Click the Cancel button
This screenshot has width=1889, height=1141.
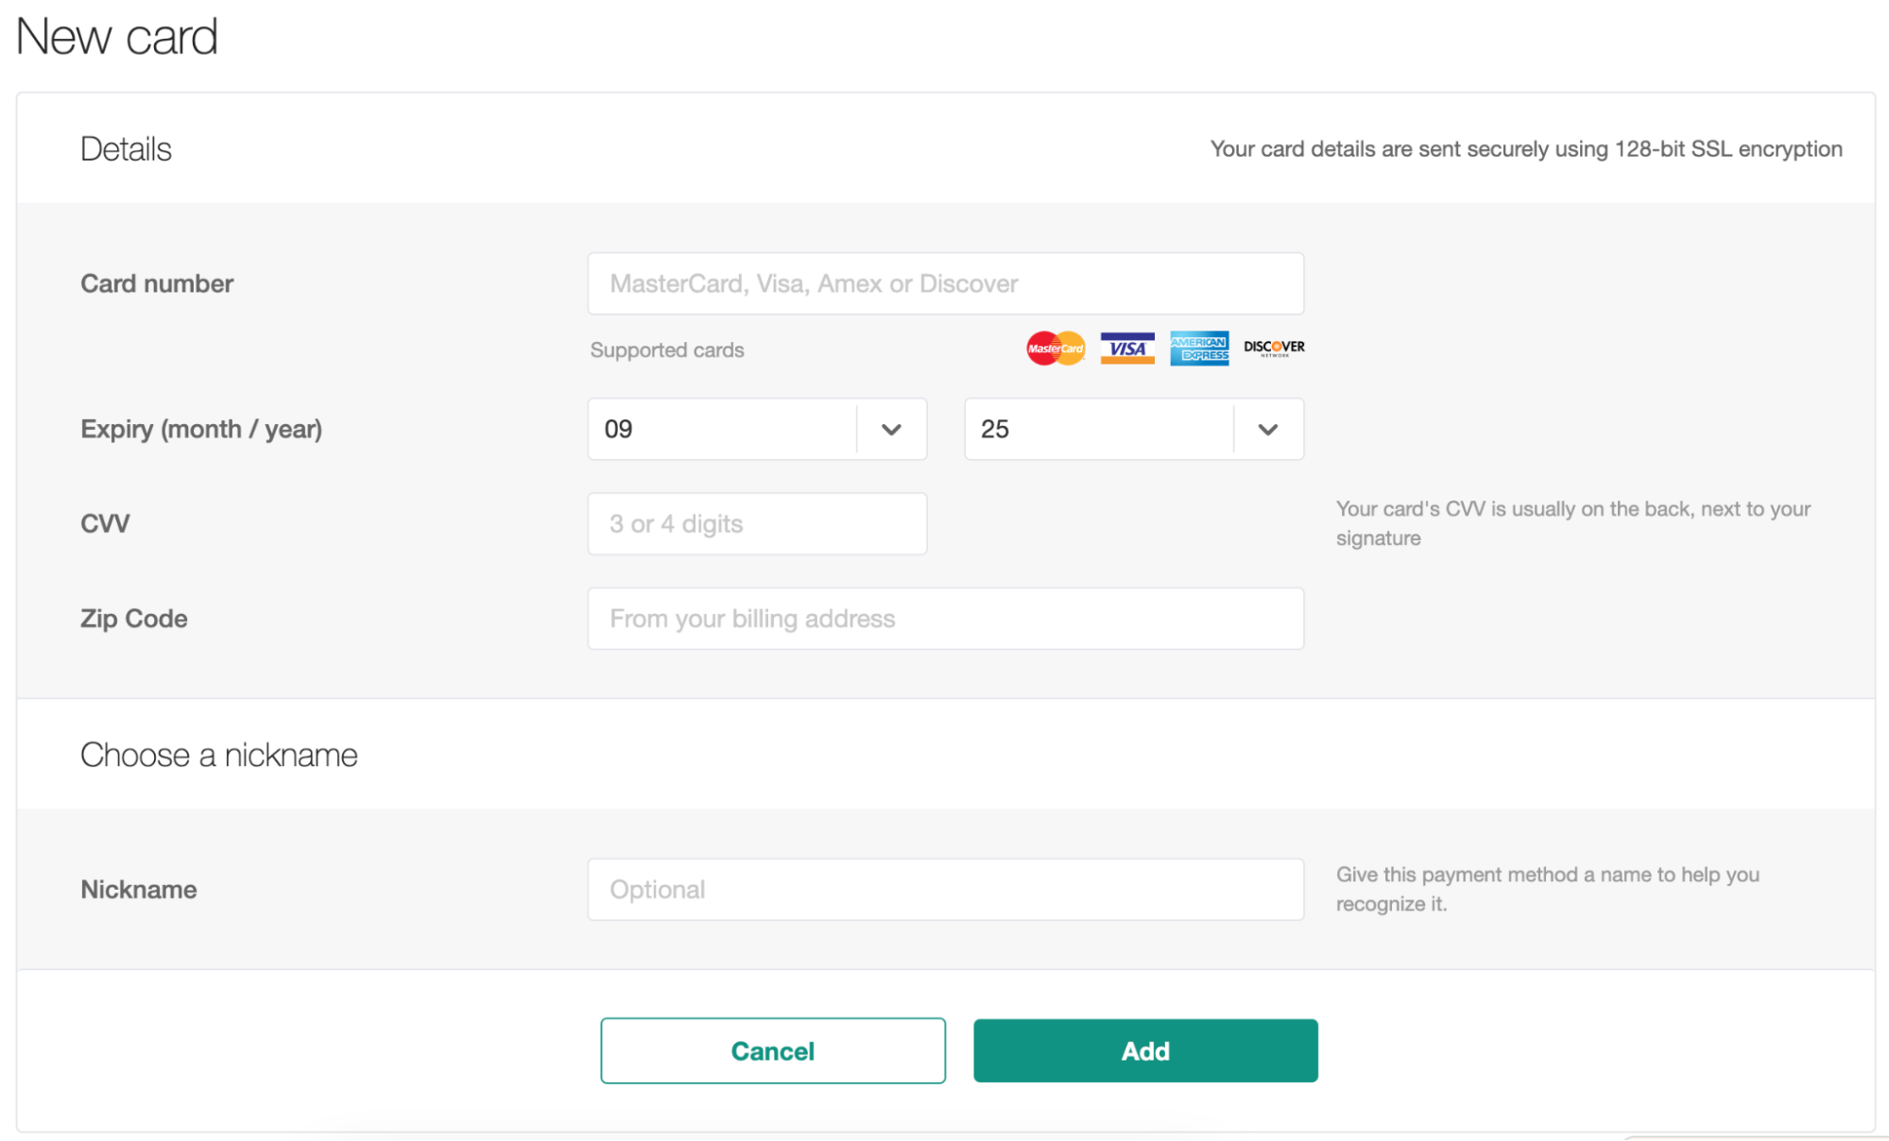point(772,1050)
